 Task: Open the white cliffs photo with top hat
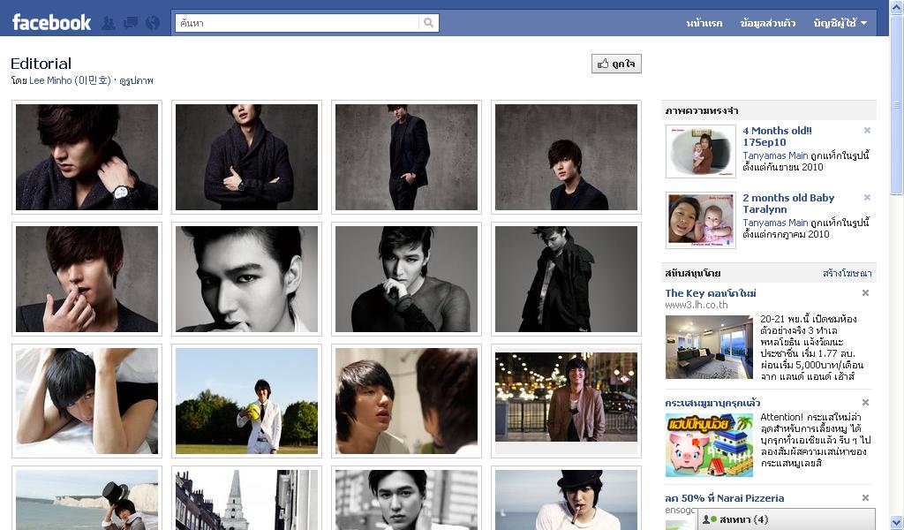(87, 499)
